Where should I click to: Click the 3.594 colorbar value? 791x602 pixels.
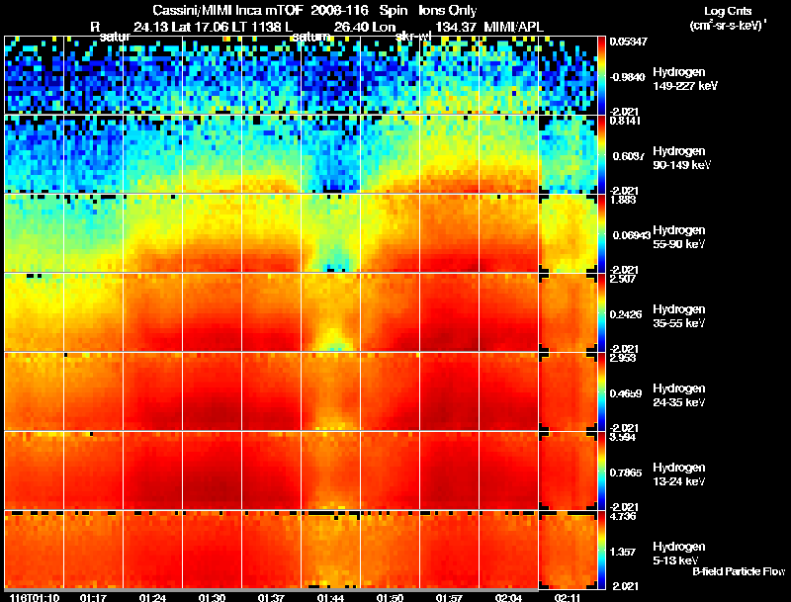[x=623, y=437]
